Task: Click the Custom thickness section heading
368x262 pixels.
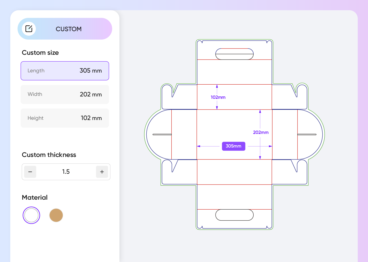Action: [x=49, y=155]
